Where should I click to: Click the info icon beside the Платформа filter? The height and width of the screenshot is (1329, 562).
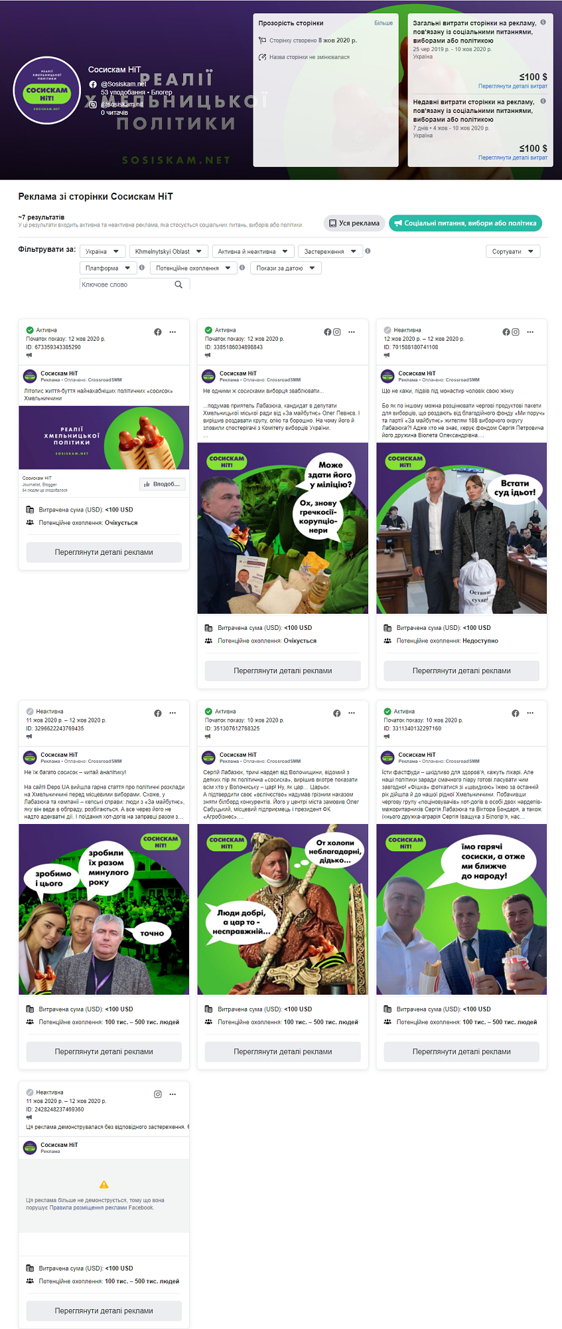click(x=141, y=267)
